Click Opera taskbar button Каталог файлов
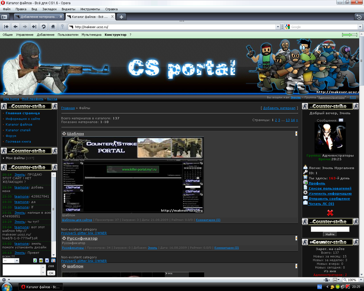 tap(41, 287)
